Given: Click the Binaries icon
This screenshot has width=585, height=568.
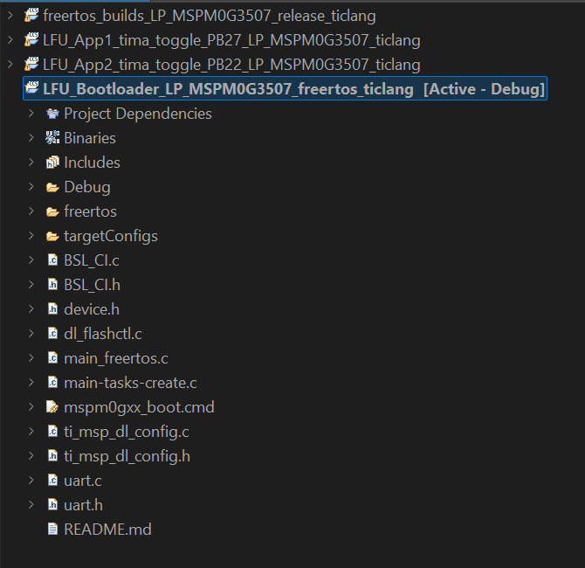Looking at the screenshot, I should tap(52, 138).
